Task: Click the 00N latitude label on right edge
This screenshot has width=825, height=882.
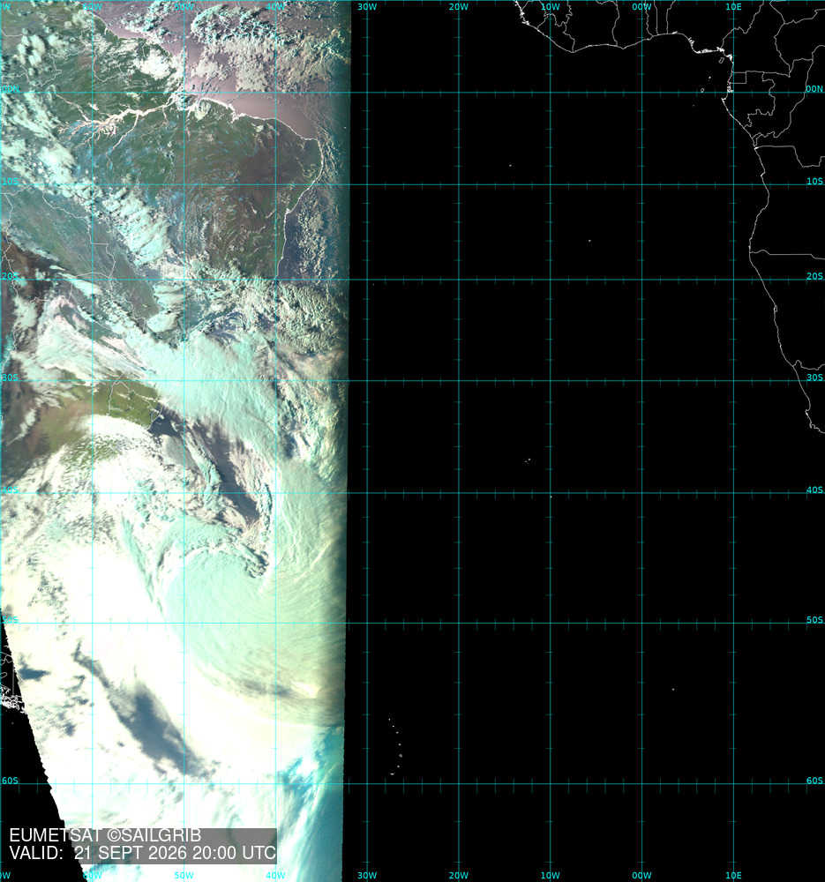Action: [814, 89]
